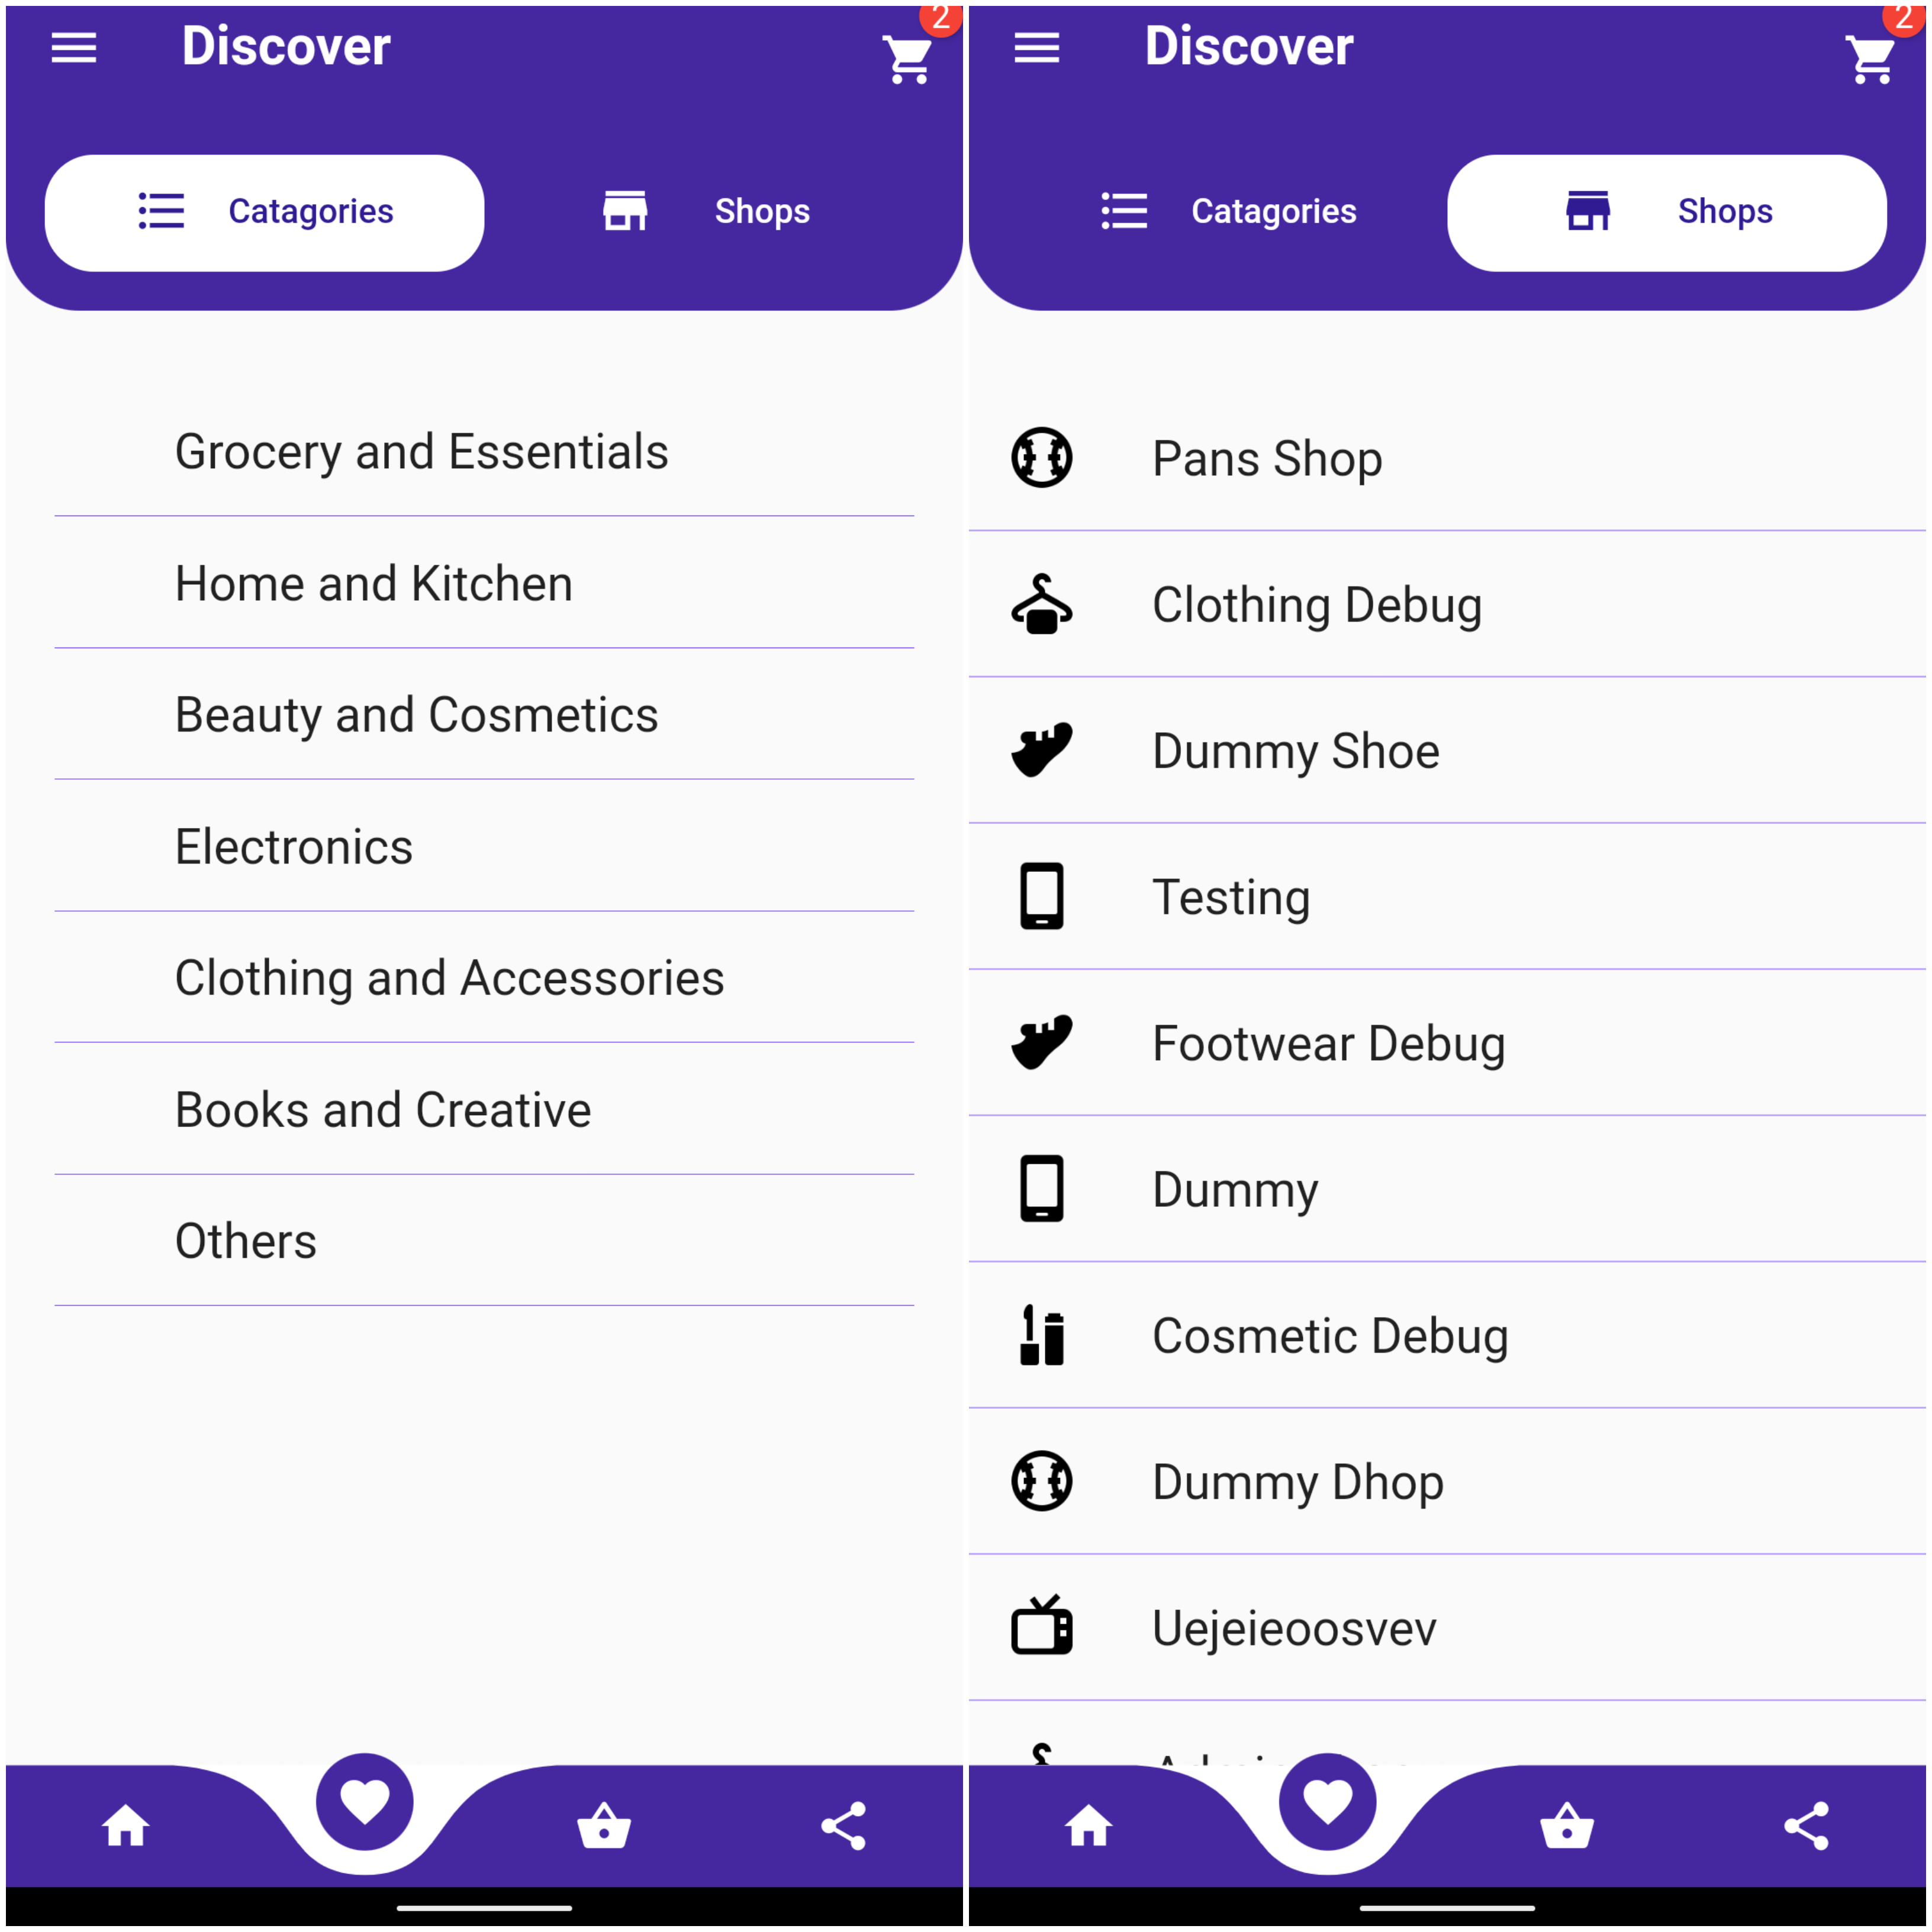This screenshot has height=1932, width=1932.
Task: Select the Pans Shop store icon
Action: [x=1046, y=455]
